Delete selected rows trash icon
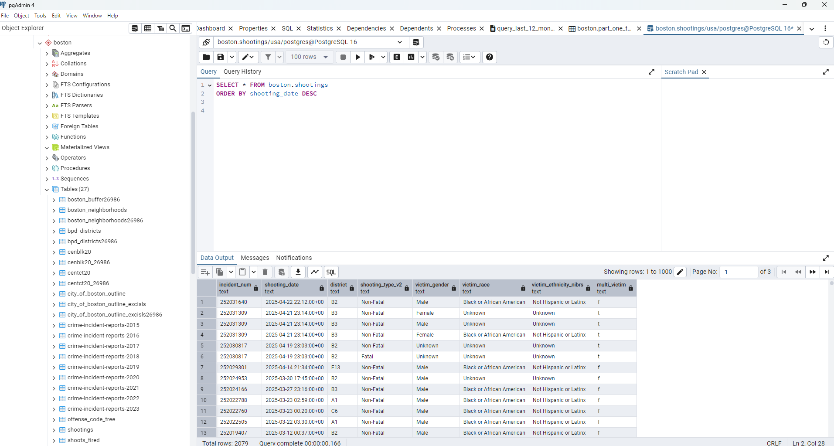Viewport: 834px width, 446px height. (265, 272)
